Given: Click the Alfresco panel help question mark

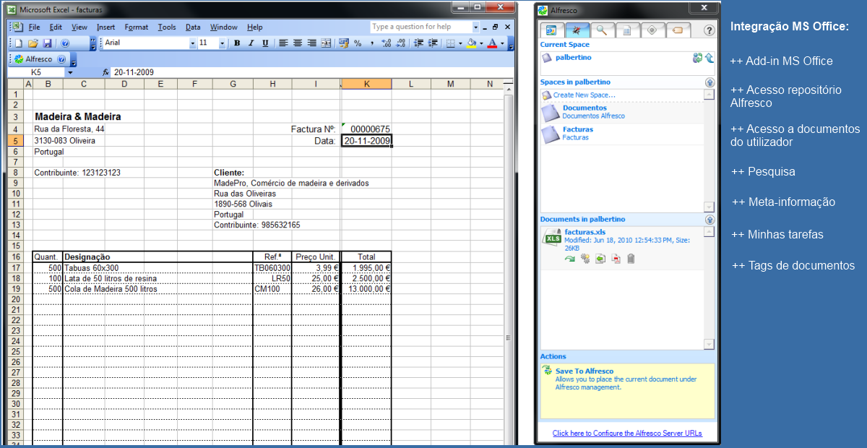Looking at the screenshot, I should coord(709,30).
